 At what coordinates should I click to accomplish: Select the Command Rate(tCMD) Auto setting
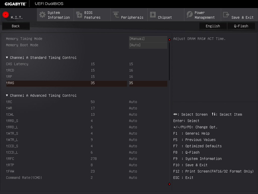(133, 178)
